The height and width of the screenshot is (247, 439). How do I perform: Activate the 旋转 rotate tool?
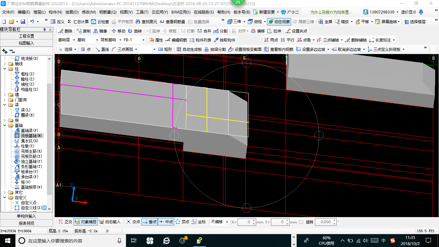pyautogui.click(x=135, y=31)
